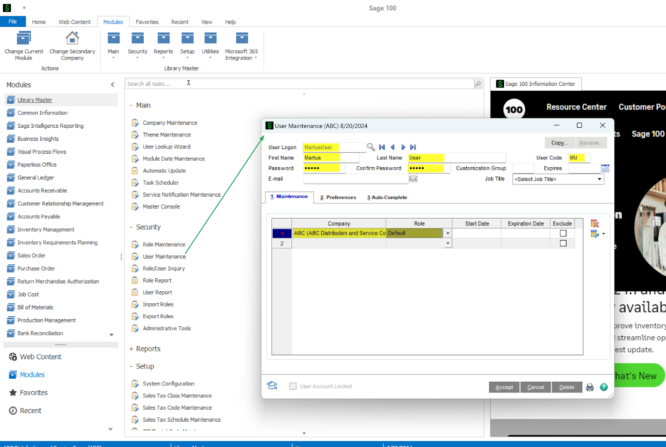Image resolution: width=666 pixels, height=447 pixels.
Task: Expand the Reports task group
Action: pyautogui.click(x=131, y=349)
